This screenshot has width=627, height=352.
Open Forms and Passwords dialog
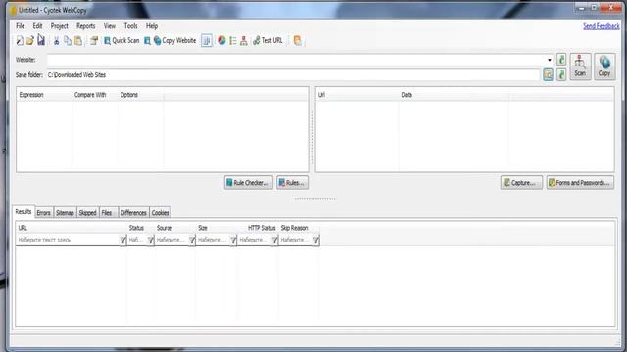point(580,183)
